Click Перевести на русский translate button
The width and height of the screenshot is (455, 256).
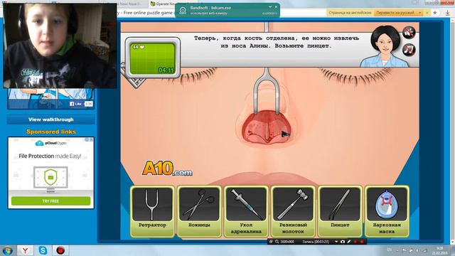point(395,13)
